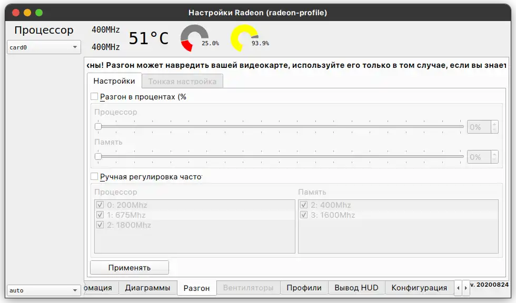Screen dimensions: 516x303
Task: Click the red GPU usage gauge 25.0%
Action: point(195,38)
